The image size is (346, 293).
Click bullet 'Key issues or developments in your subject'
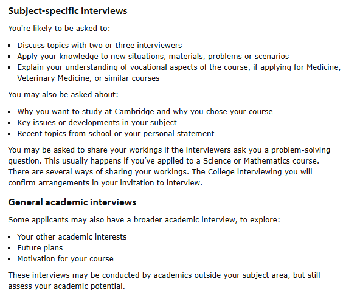(x=97, y=123)
